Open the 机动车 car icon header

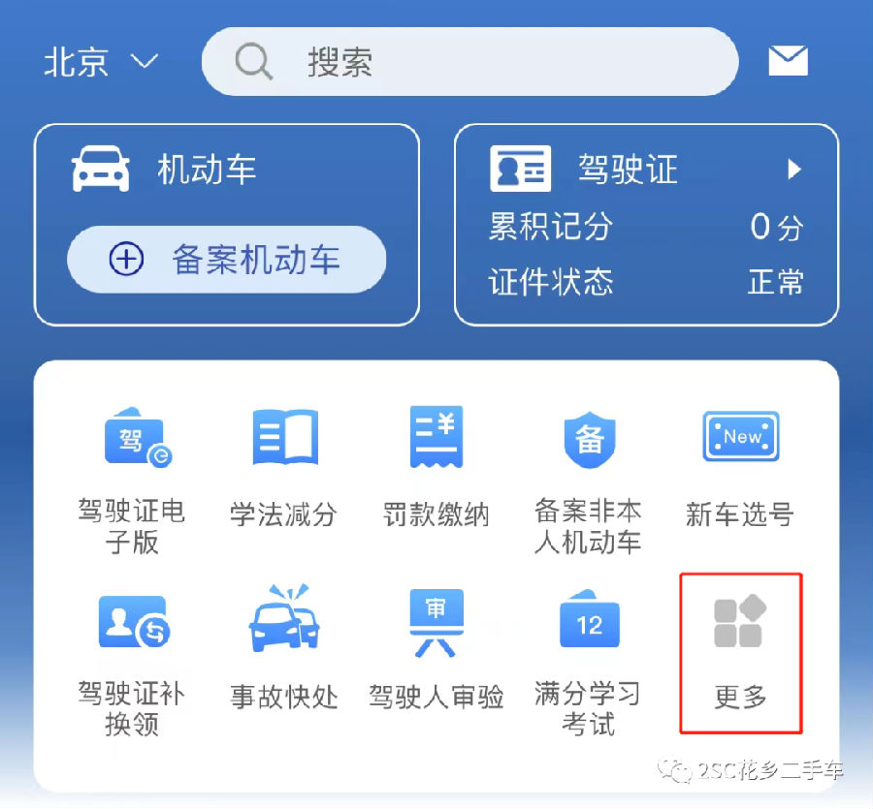coord(164,169)
